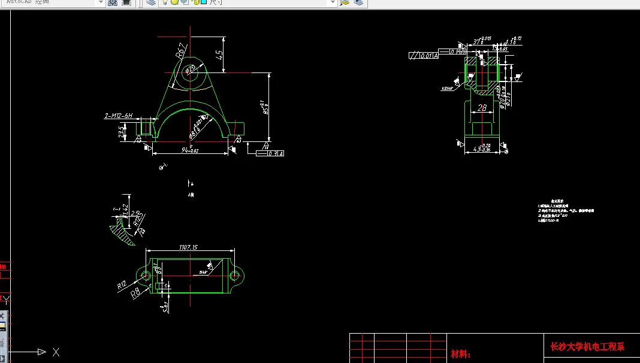Select the 45 vertical dimension text
The height and width of the screenshot is (363, 640).
219,55
